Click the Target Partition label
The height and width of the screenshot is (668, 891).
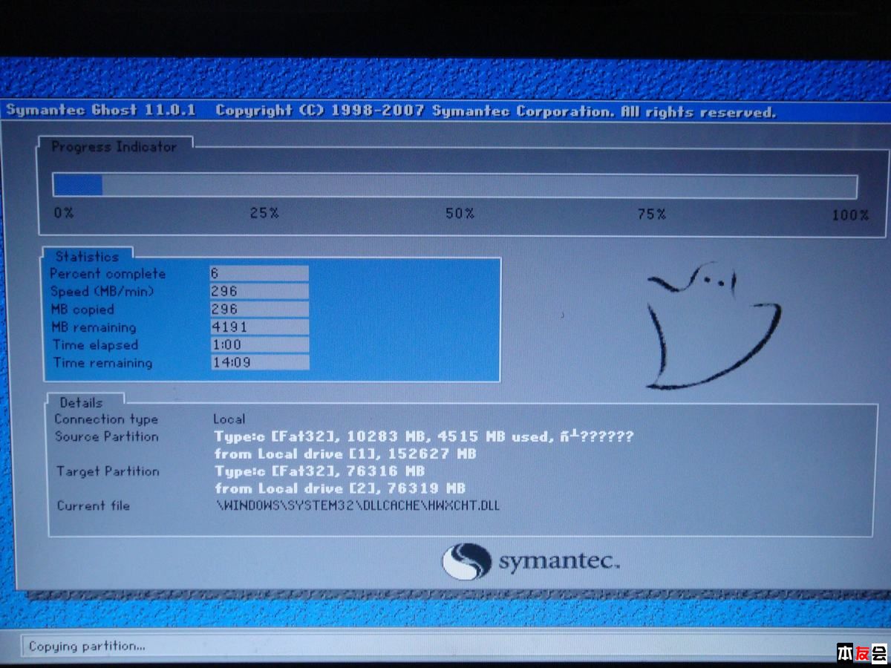108,471
